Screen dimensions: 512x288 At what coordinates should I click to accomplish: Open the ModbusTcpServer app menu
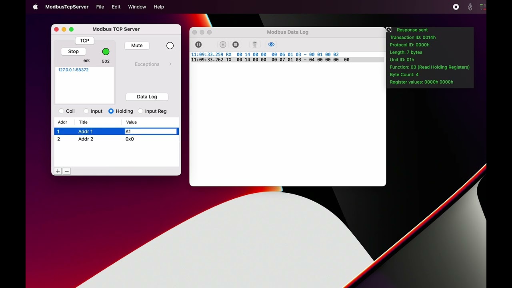67,7
